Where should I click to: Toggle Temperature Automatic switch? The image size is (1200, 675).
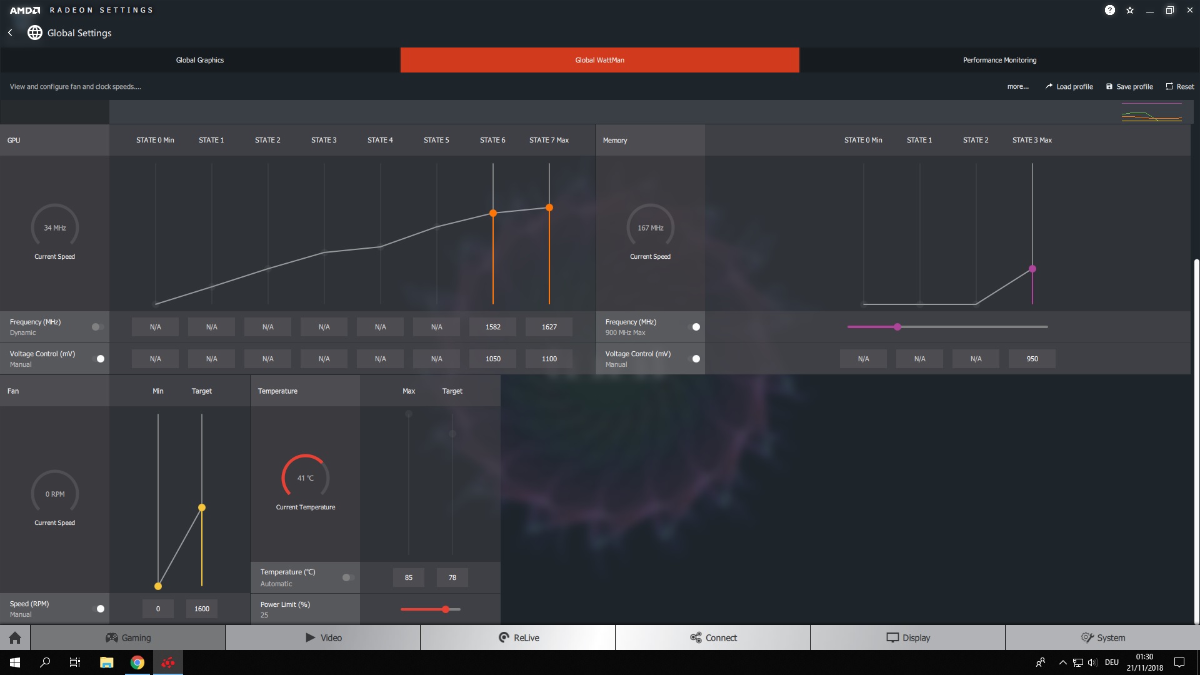point(347,577)
